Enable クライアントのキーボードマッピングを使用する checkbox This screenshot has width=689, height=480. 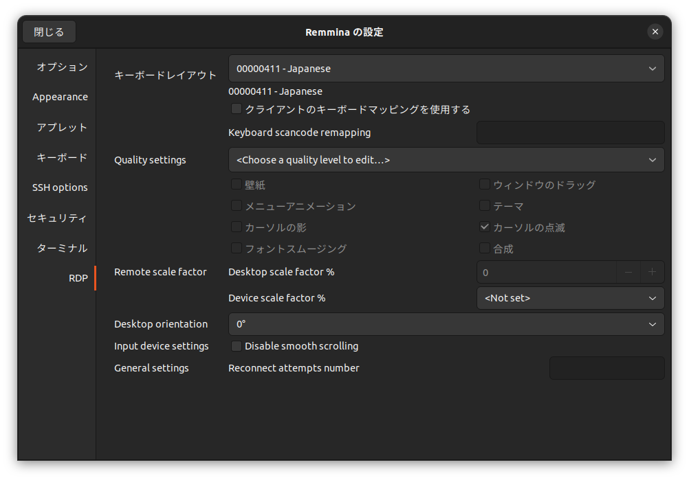tap(237, 109)
